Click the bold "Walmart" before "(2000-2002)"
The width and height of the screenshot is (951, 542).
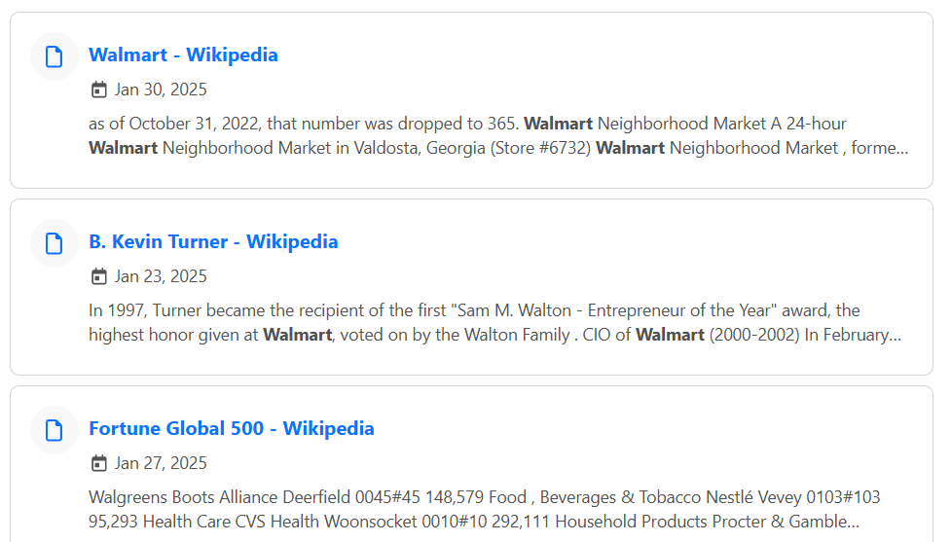click(x=671, y=335)
